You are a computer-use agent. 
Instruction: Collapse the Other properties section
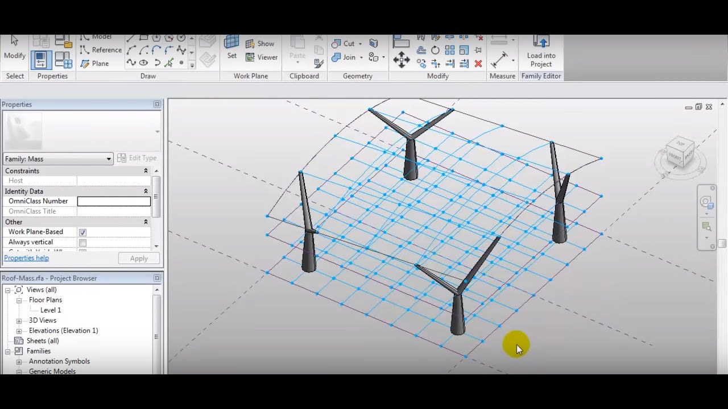[x=146, y=222]
